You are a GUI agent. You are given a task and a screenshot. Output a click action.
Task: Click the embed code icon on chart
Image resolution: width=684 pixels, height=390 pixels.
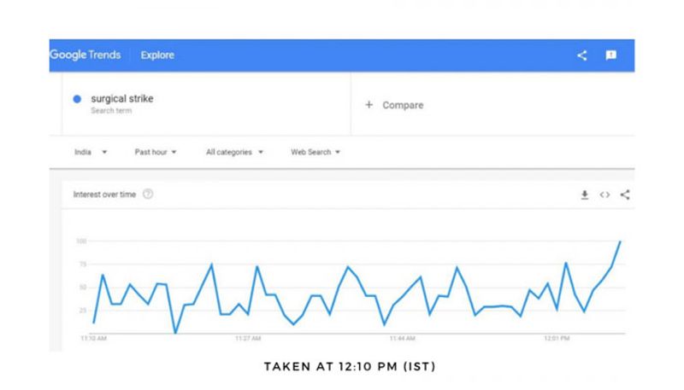pos(604,195)
